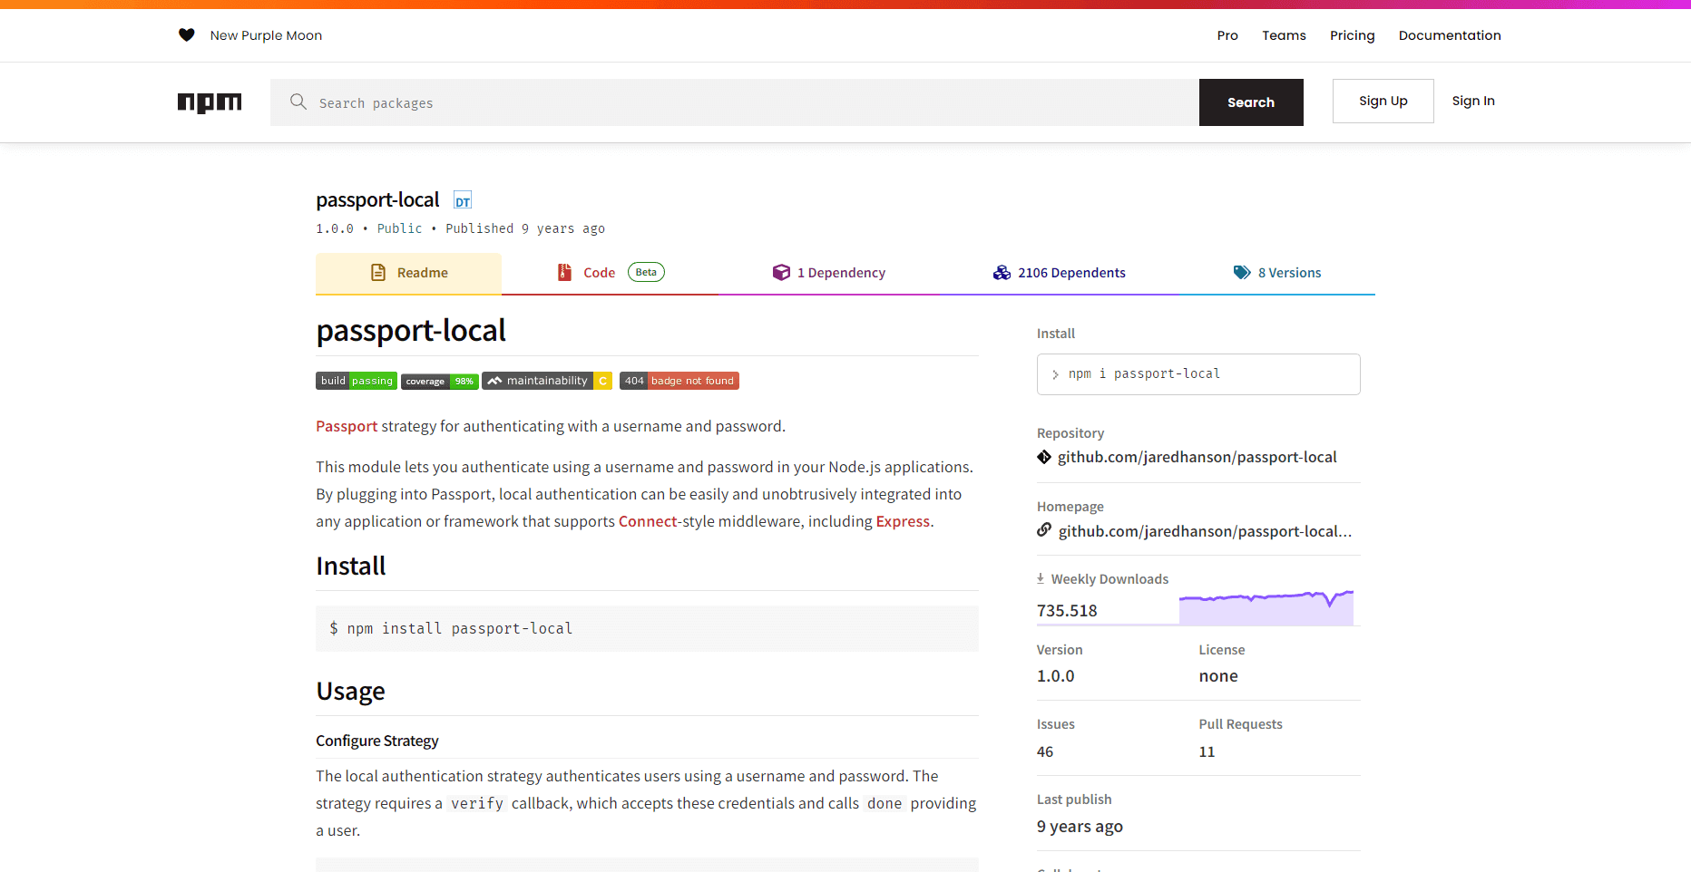The width and height of the screenshot is (1691, 872).
Task: Focus the Search packages input field
Action: pyautogui.click(x=735, y=102)
